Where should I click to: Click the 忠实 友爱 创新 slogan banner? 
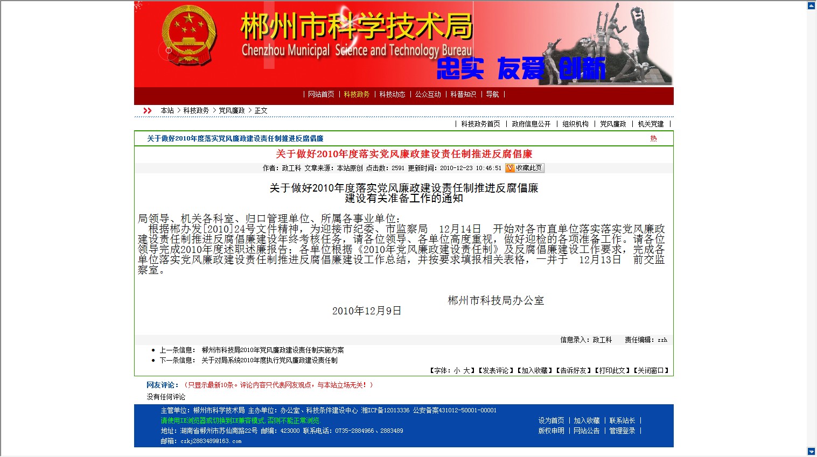[520, 68]
